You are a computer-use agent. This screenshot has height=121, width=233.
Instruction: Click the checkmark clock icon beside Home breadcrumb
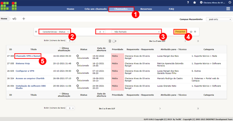click(14, 19)
